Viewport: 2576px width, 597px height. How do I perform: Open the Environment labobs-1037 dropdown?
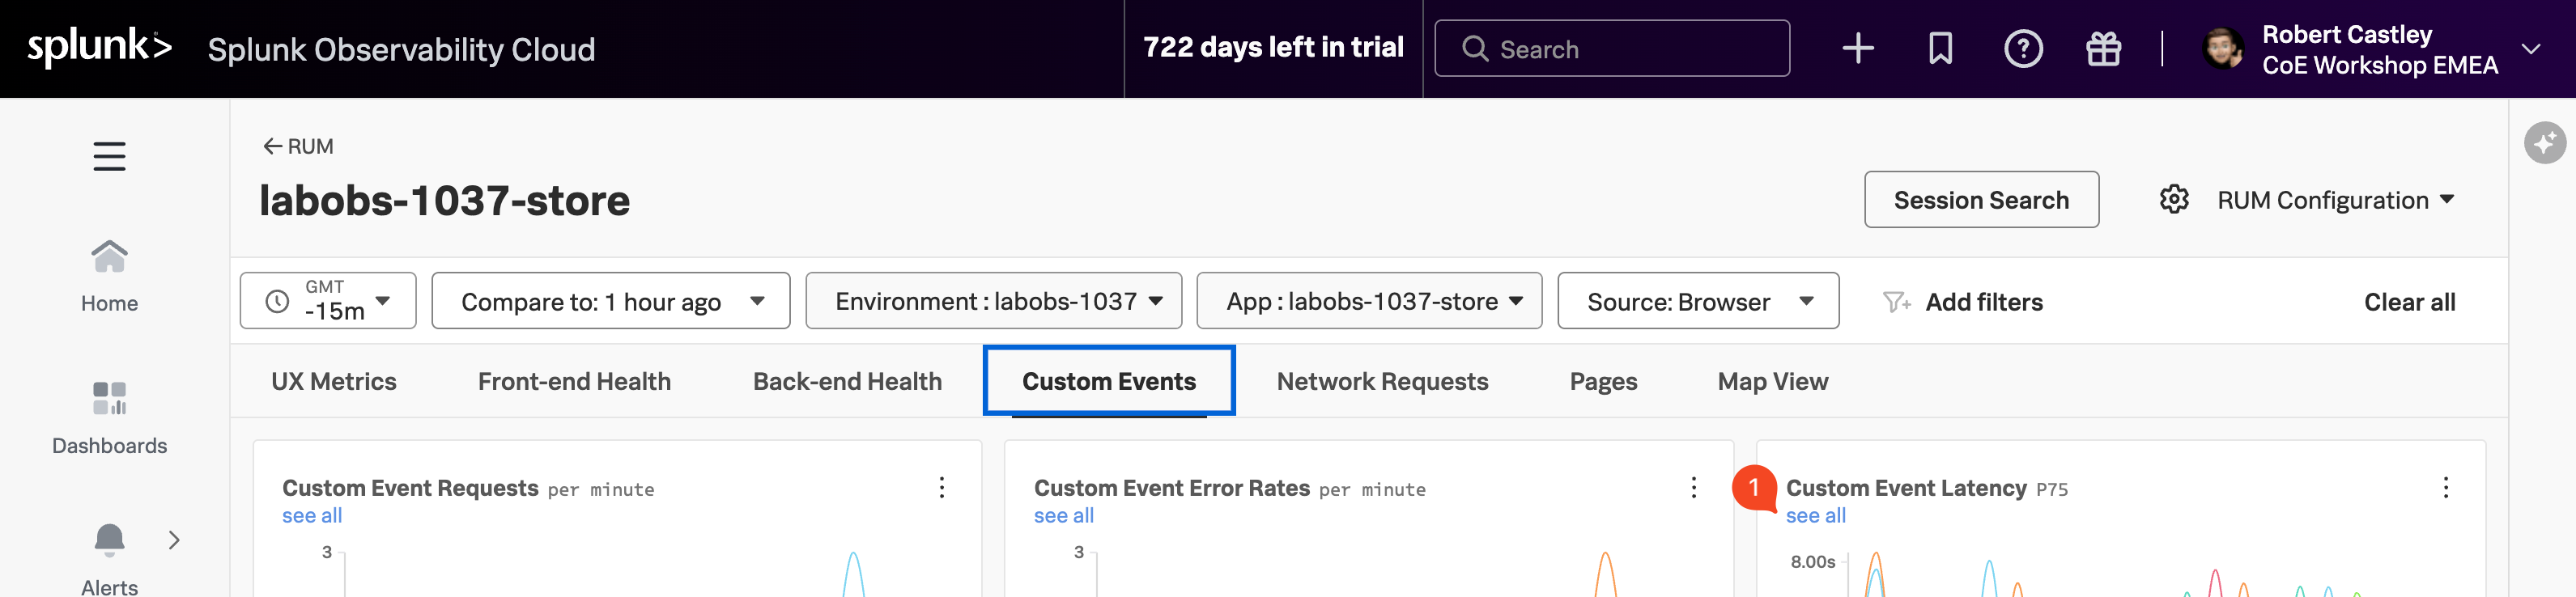point(993,301)
